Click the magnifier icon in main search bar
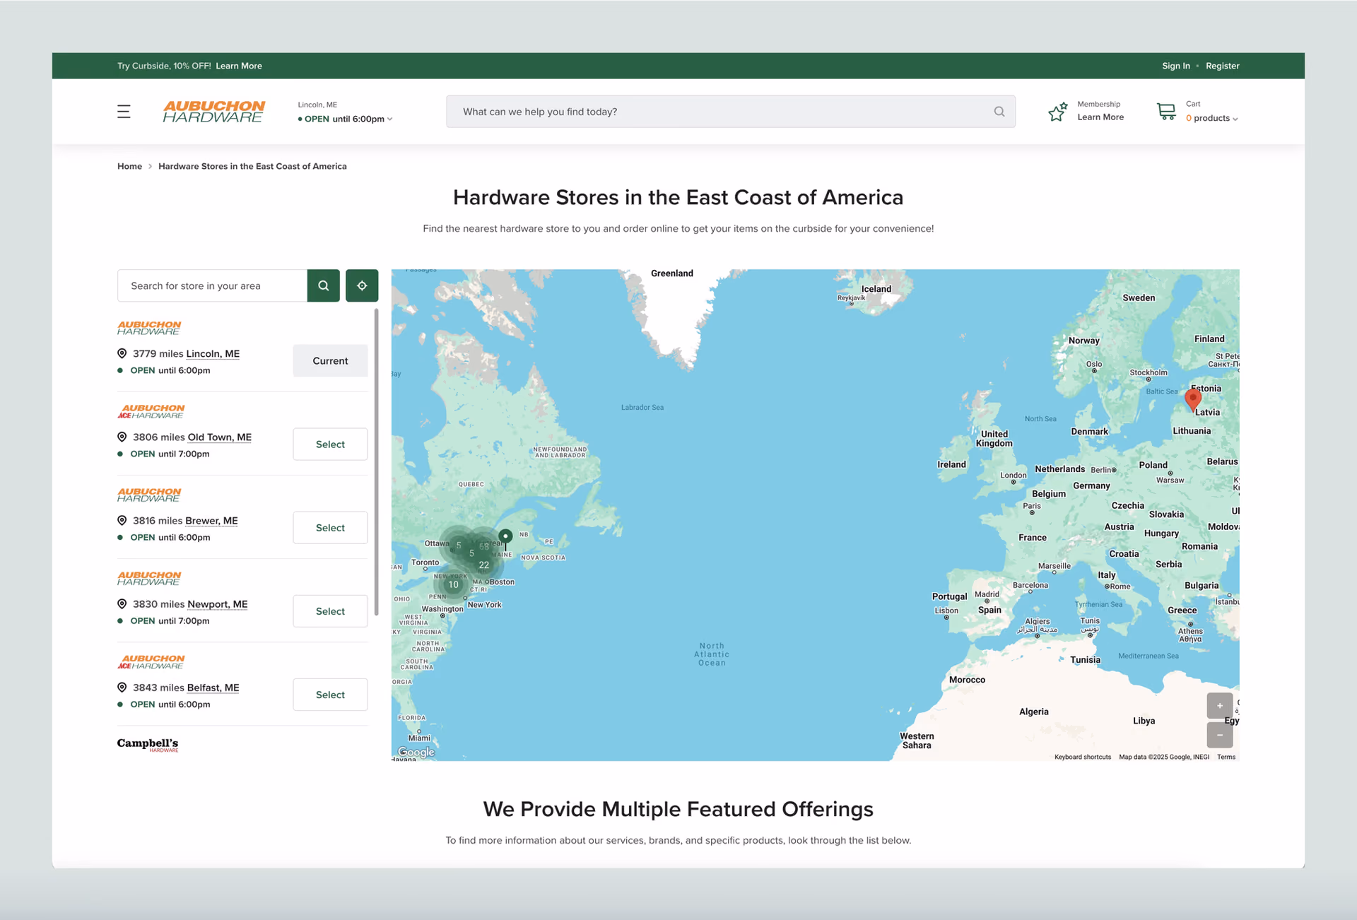The image size is (1357, 920). [x=999, y=112]
